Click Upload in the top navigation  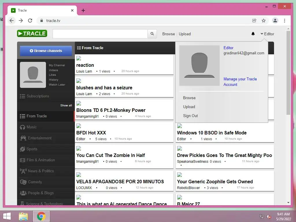point(185,34)
